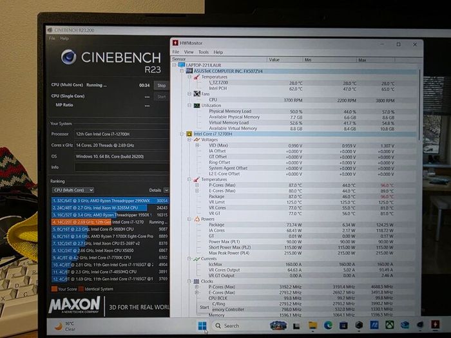Click the Cinebench sphere logo
The height and width of the screenshot is (338, 451).
[69, 57]
